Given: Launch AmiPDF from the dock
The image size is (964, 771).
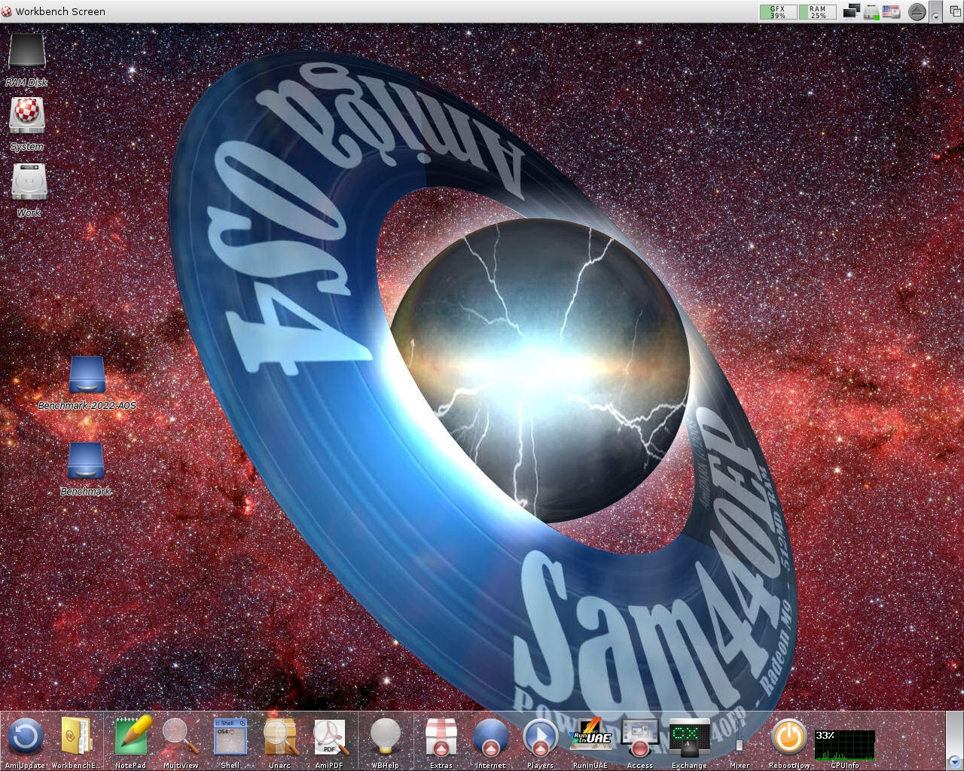Looking at the screenshot, I should point(330,736).
